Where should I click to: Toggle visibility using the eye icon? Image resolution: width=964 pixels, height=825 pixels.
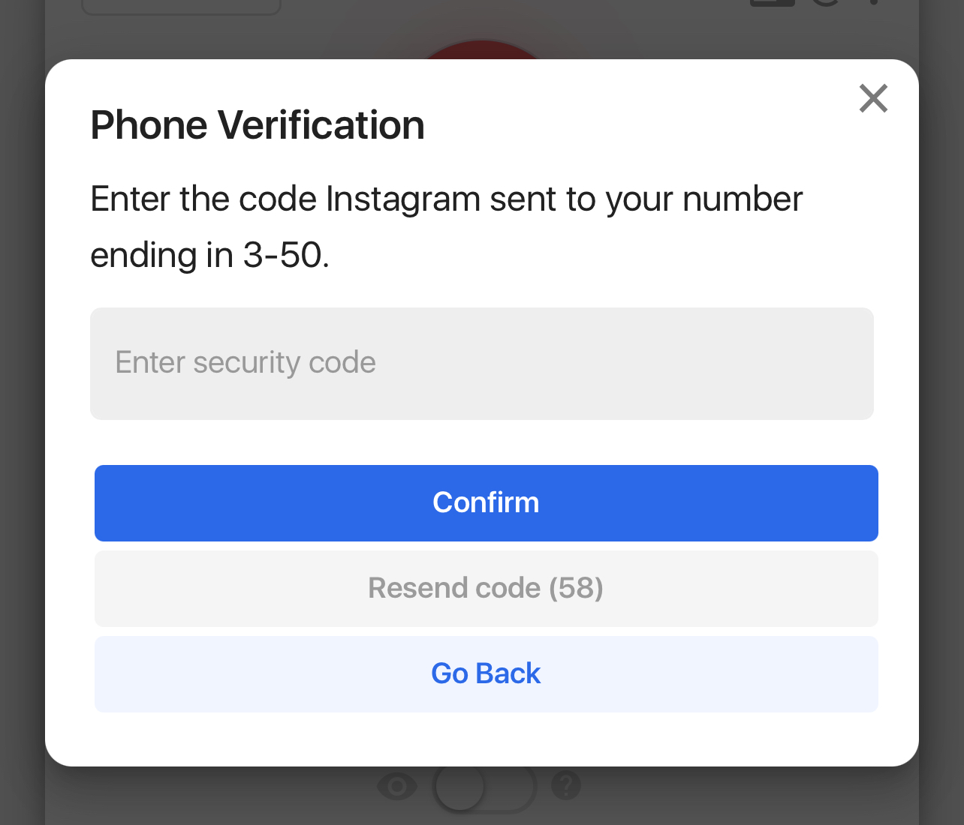pos(396,786)
